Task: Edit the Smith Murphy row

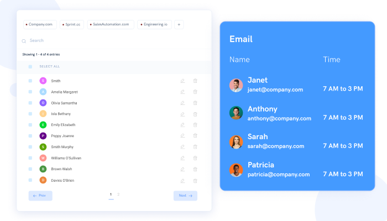Action: point(182,147)
